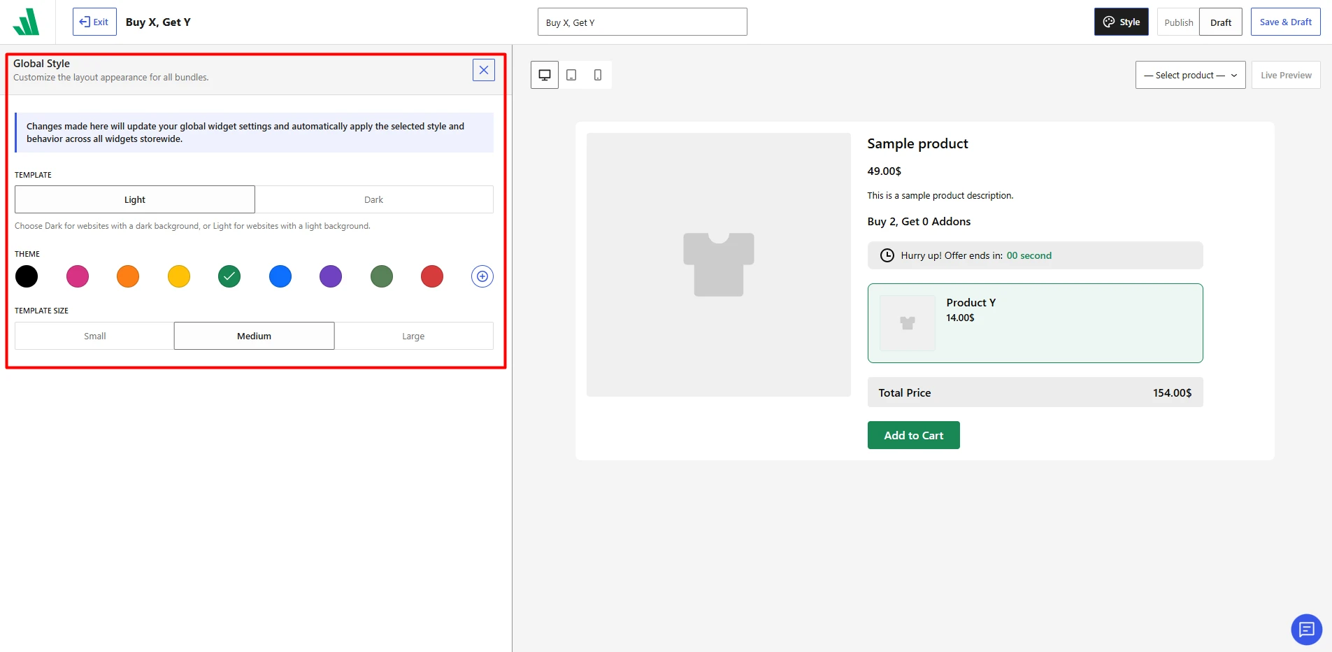Set template size to Small
Viewport: 1332px width, 652px height.
(94, 336)
